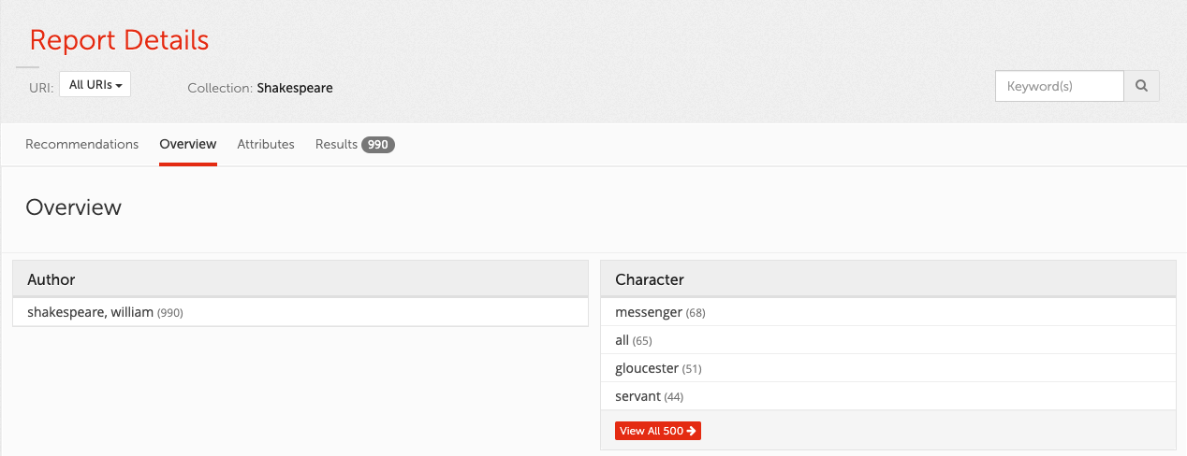Focus the Keyword(s) search field
This screenshot has width=1187, height=456.
[x=1059, y=86]
